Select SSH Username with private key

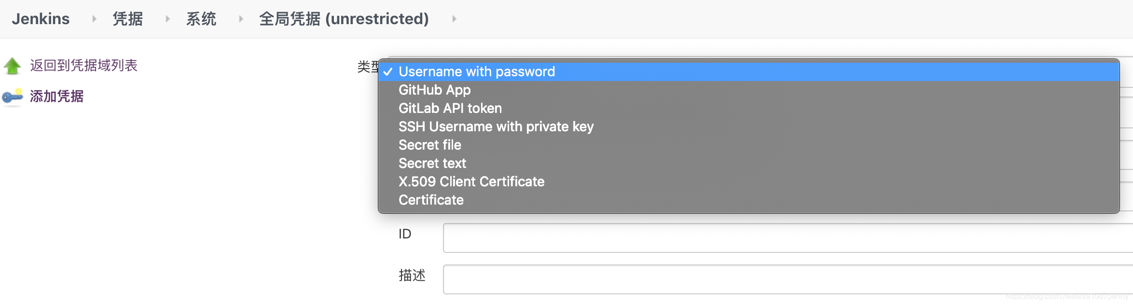coord(496,126)
